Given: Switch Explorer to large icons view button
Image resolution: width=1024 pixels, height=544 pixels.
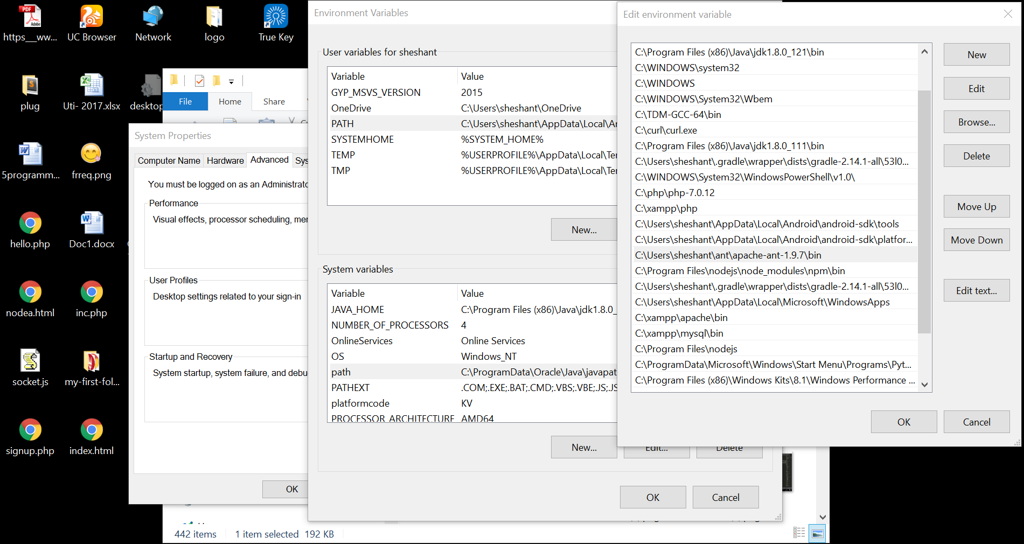Looking at the screenshot, I should click(817, 533).
